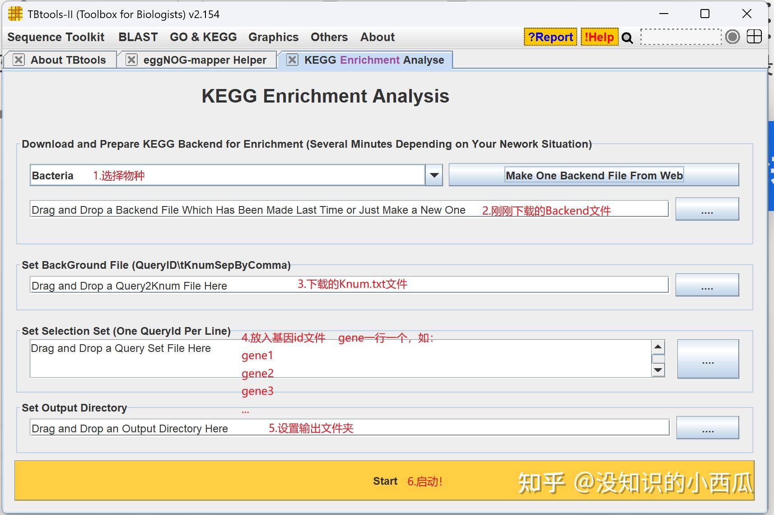Click Make One Backend File From Web
Screen dimensions: 774x515
click(594, 175)
